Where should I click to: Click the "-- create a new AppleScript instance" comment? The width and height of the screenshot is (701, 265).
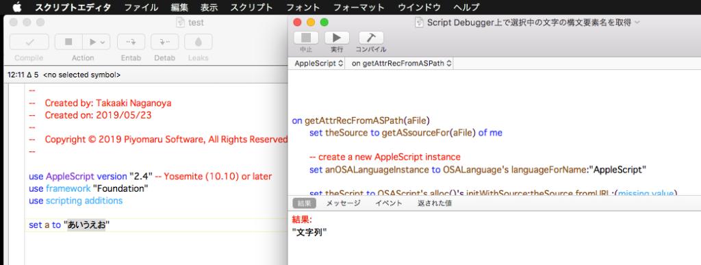pos(385,157)
